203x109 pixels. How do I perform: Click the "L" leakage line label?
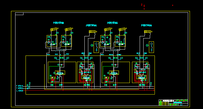pos(20,91)
